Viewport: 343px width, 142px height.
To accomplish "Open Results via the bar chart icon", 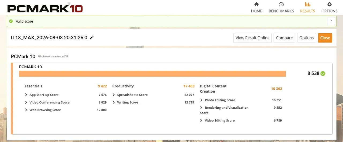I will point(307,4).
